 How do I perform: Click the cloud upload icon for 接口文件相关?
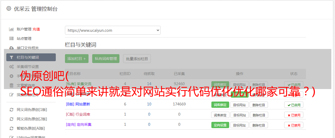click(x=12, y=48)
